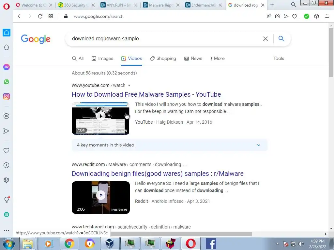Screen dimensions: 334x250
Task: Play the 2:06 Reddit video preview
Action: pos(101,198)
